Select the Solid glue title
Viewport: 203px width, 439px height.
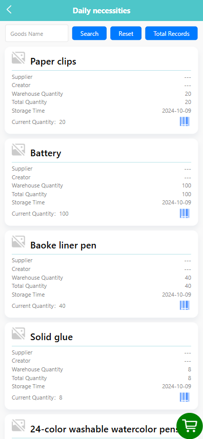[x=52, y=337]
